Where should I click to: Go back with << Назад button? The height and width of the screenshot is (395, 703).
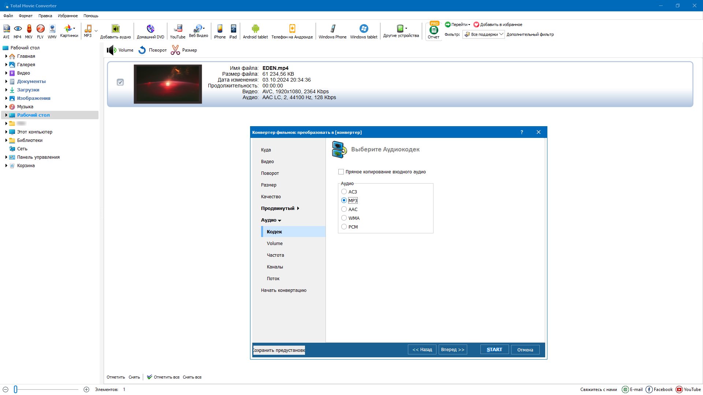(422, 350)
